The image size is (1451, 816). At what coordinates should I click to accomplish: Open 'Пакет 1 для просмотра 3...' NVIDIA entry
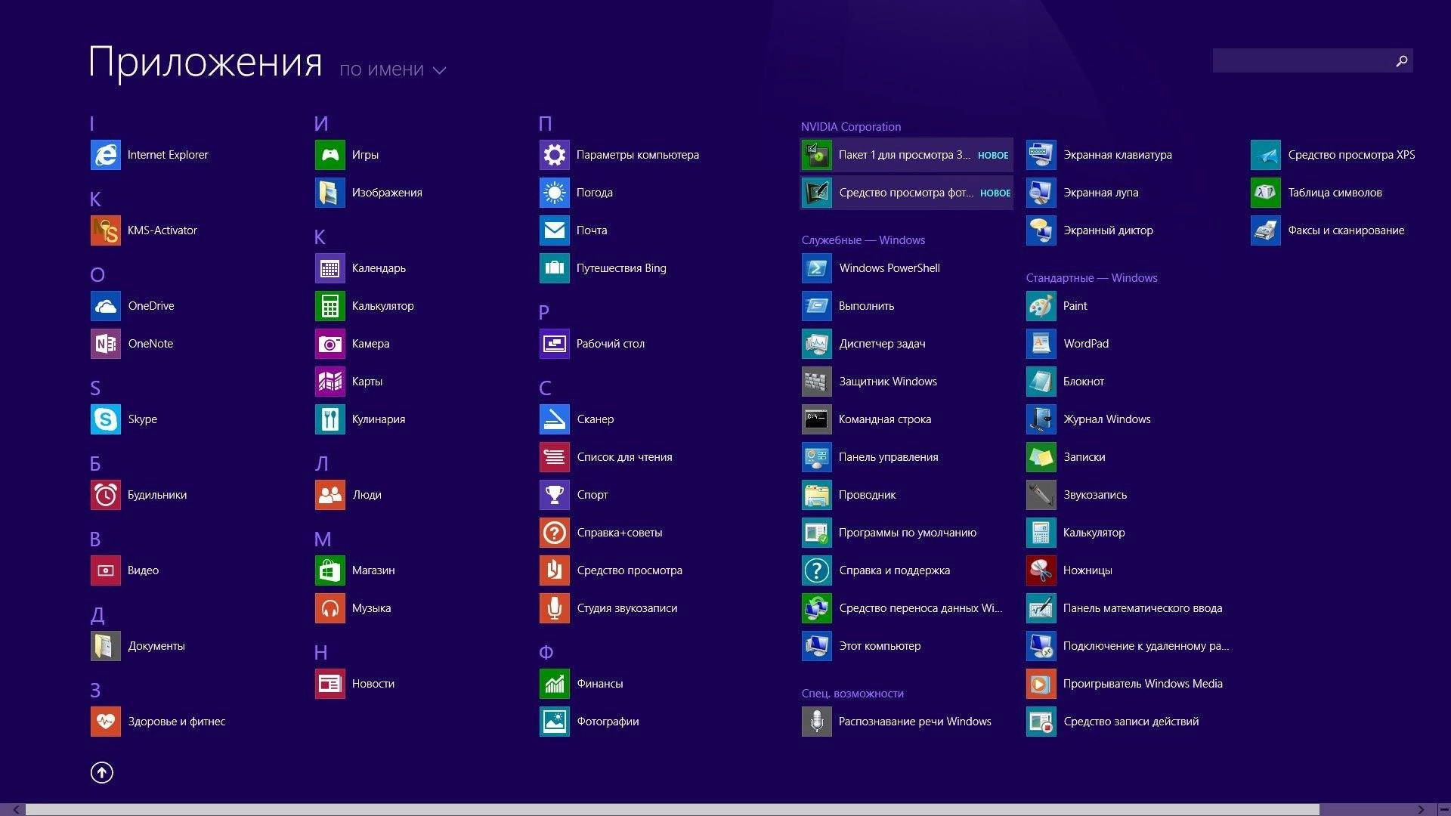click(x=907, y=155)
